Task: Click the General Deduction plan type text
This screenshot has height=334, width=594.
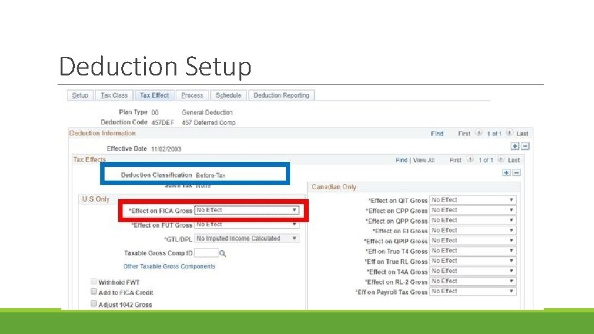Action: point(207,113)
